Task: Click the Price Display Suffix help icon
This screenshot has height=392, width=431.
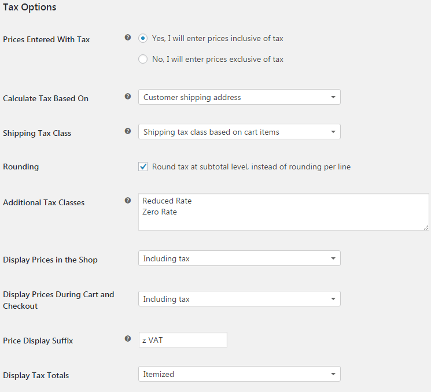Action: 127,339
